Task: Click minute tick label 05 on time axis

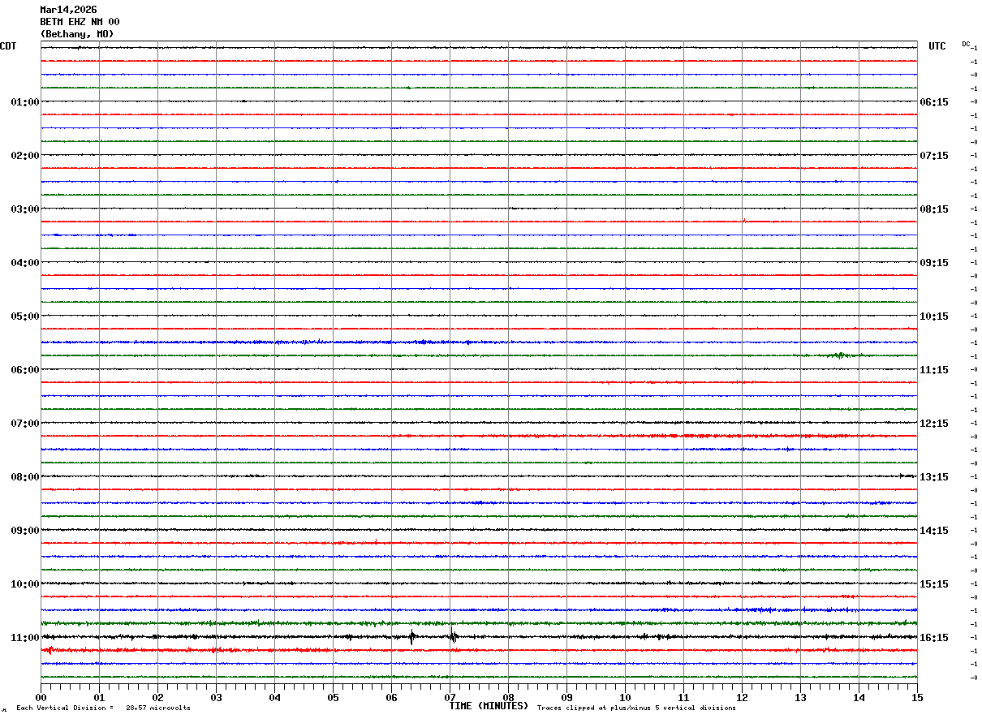Action: (x=333, y=697)
